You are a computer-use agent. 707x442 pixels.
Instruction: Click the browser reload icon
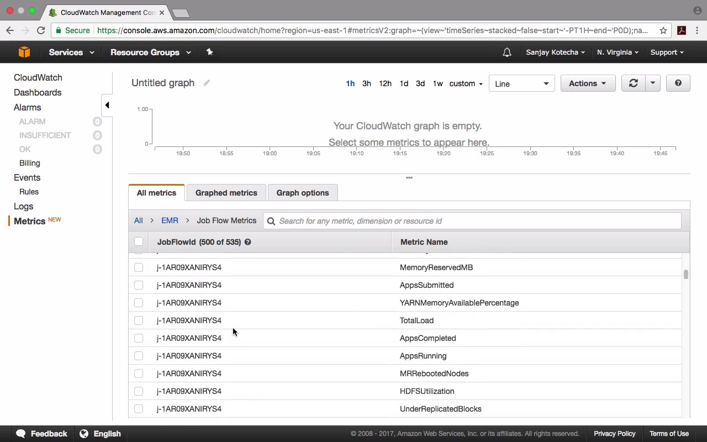click(40, 30)
